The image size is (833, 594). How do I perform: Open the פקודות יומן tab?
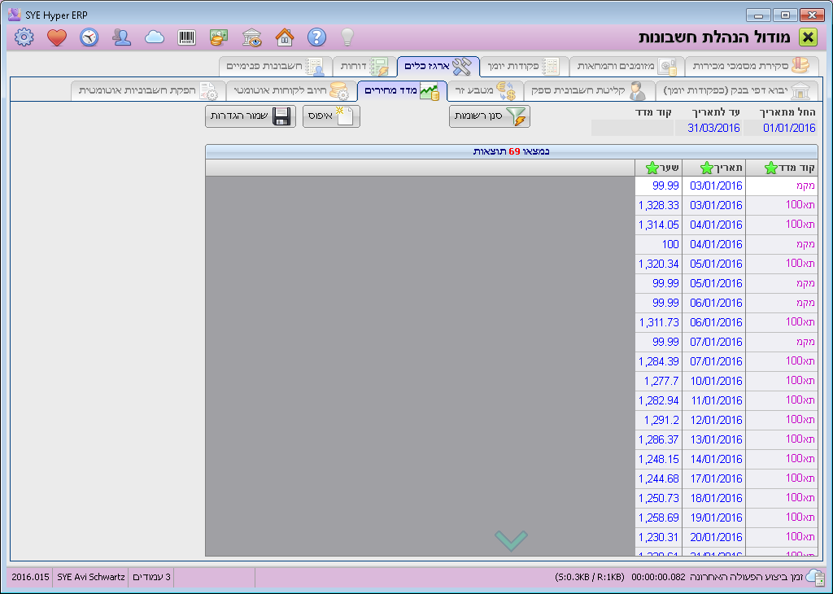[x=524, y=67]
